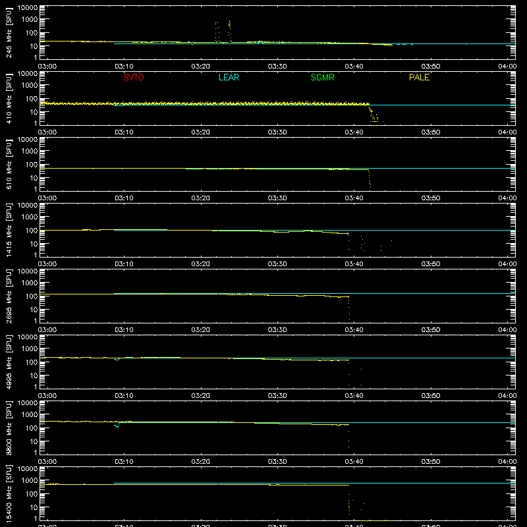527x527 pixels.
Task: Select the '1415 MHz [SFU]' axis title
Action: [x=9, y=230]
